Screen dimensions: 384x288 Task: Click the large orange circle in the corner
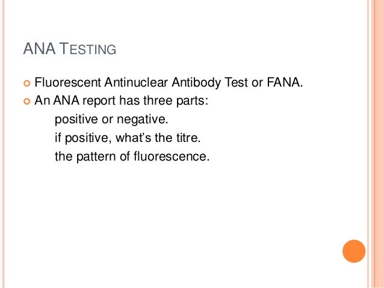pos(354,251)
